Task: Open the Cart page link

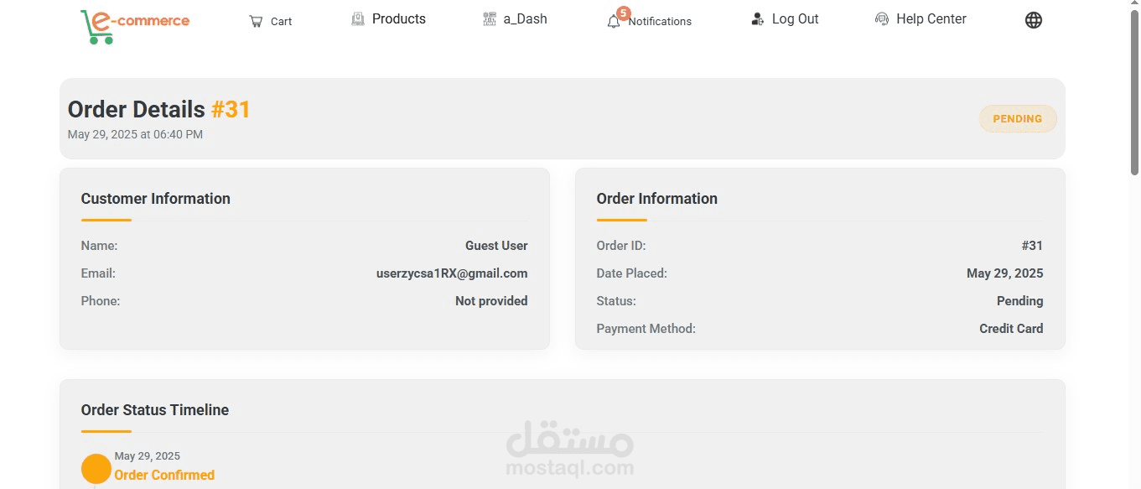Action: [x=281, y=21]
